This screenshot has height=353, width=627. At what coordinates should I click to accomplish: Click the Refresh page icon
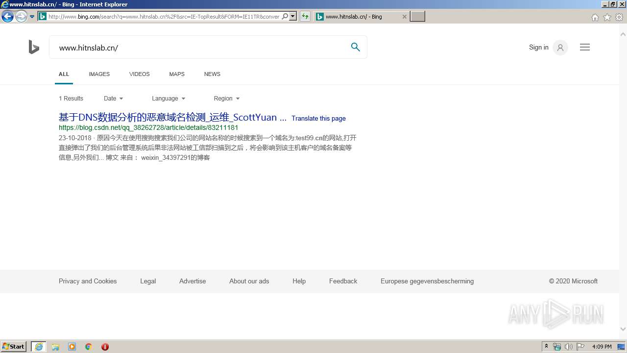[x=305, y=17]
